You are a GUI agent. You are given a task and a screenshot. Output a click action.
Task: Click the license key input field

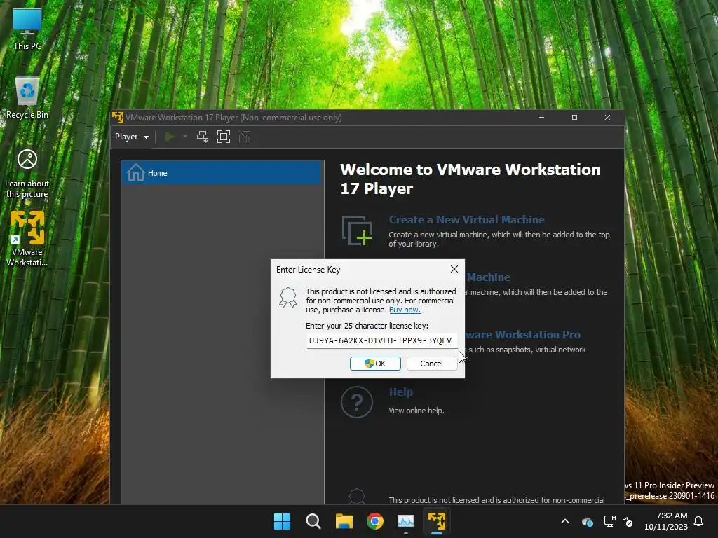click(x=381, y=340)
